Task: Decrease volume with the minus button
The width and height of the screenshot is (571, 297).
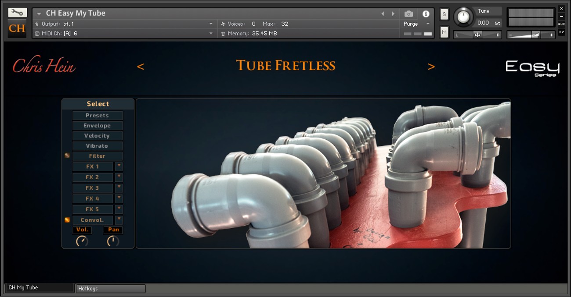Action: (x=512, y=35)
